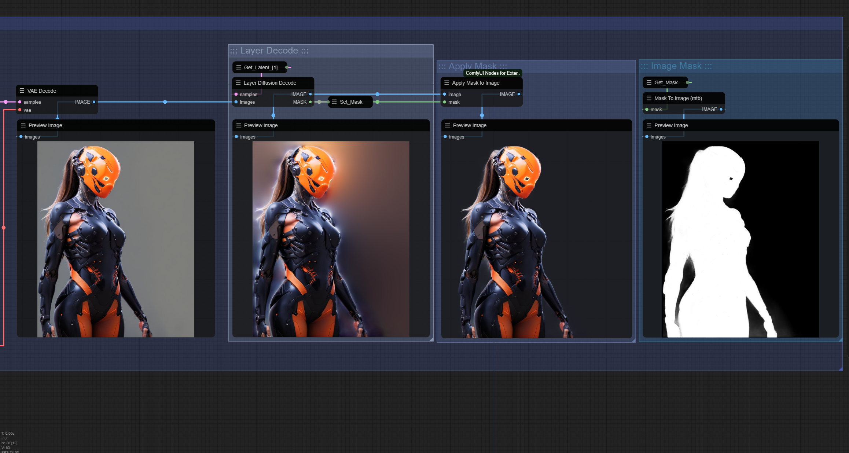Image resolution: width=849 pixels, height=453 pixels.
Task: Collapse the Layer Diffusion Decode node via its icon
Action: (x=238, y=83)
